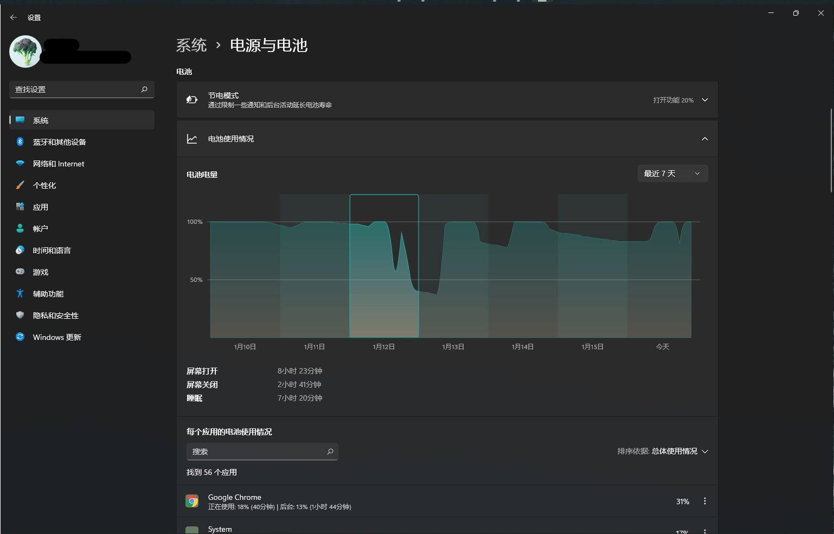Collapse the 电池使用情况 section
This screenshot has width=834, height=534.
tap(705, 138)
